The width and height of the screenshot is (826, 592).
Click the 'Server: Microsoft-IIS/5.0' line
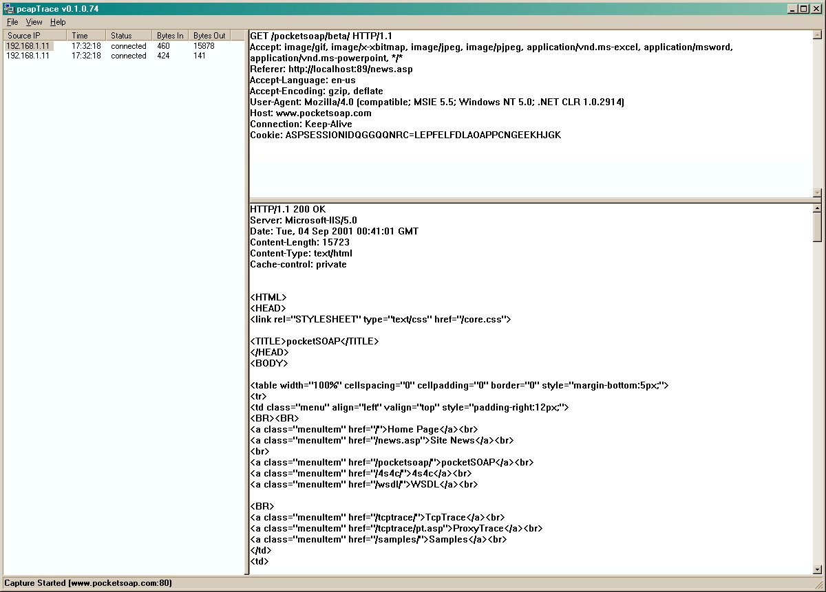(x=304, y=220)
